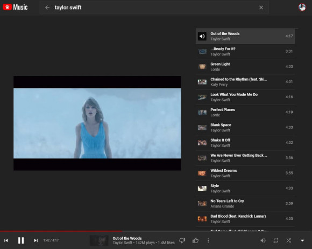Click Out of the Woods title in player bar

pos(127,238)
